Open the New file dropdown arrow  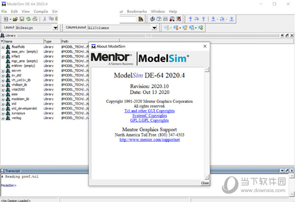(x=10, y=19)
